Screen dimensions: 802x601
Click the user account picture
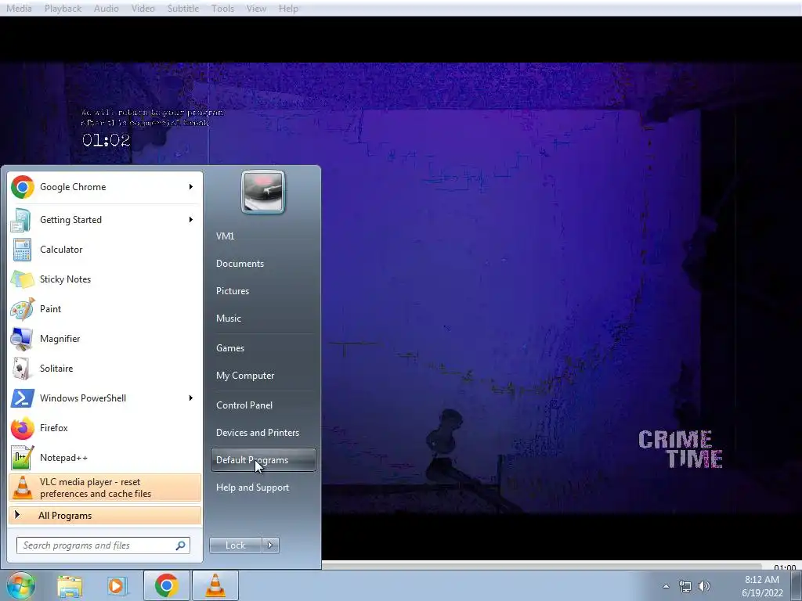pyautogui.click(x=263, y=192)
